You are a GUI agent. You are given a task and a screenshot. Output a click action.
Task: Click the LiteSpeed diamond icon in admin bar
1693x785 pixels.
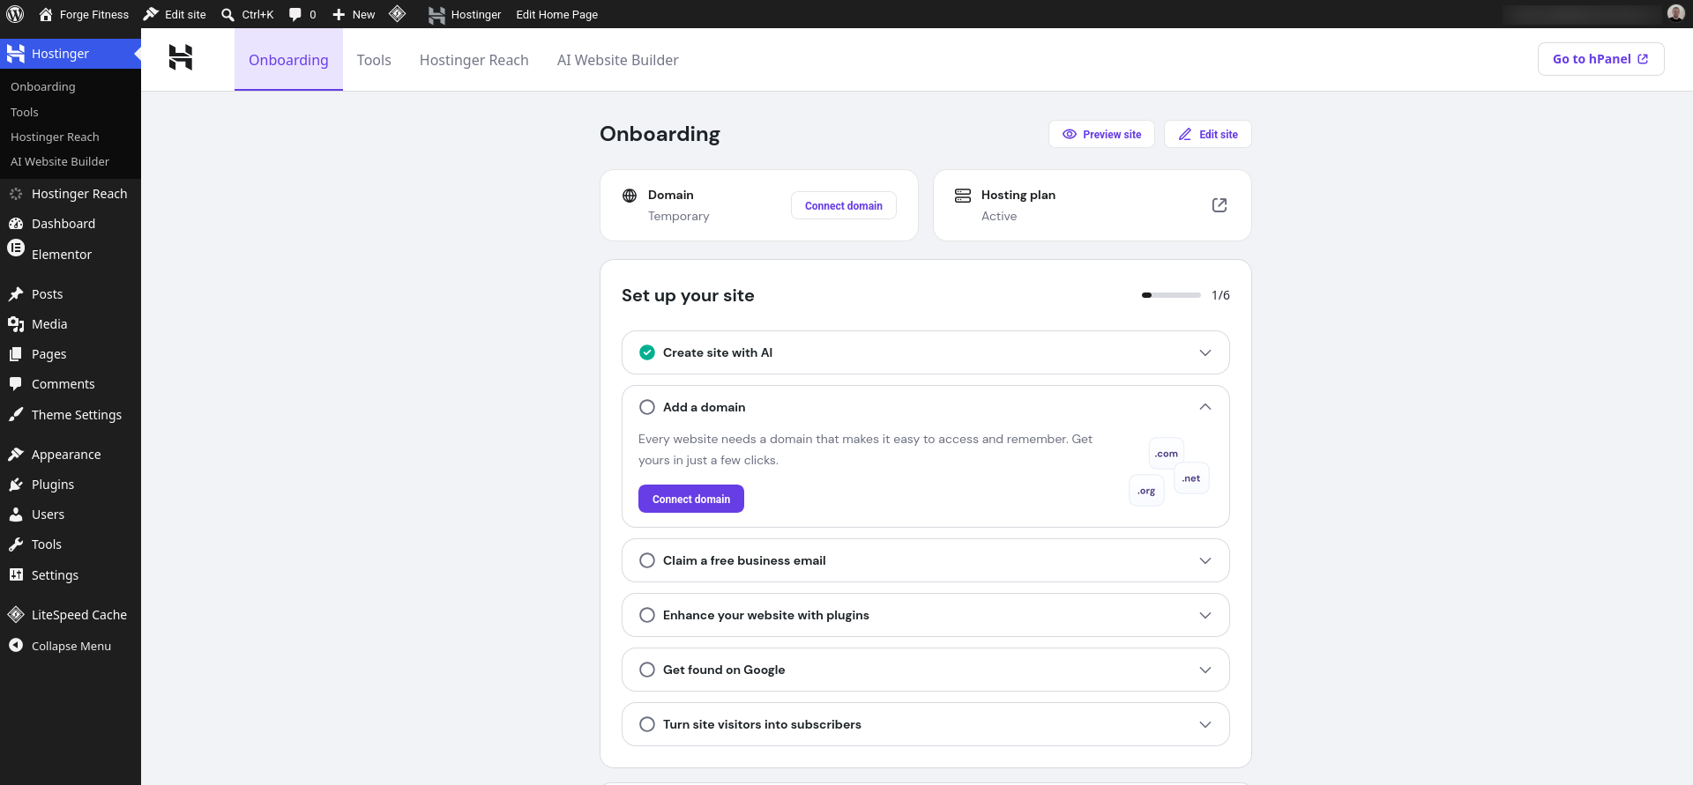pos(397,13)
